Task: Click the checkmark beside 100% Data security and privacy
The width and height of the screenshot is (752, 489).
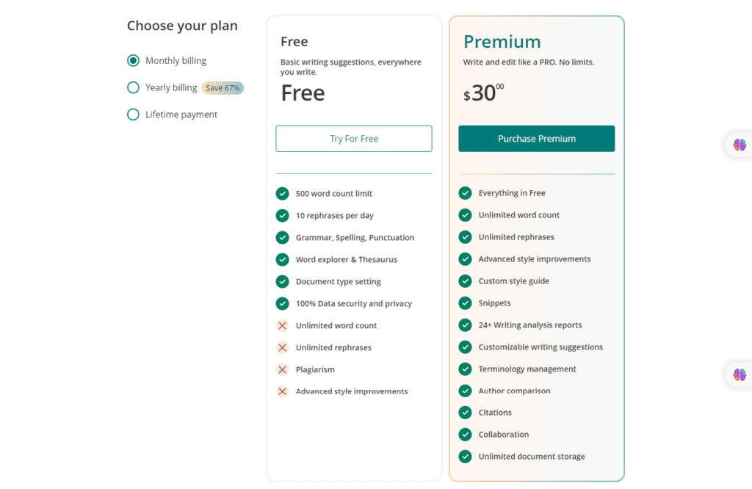Action: coord(282,303)
